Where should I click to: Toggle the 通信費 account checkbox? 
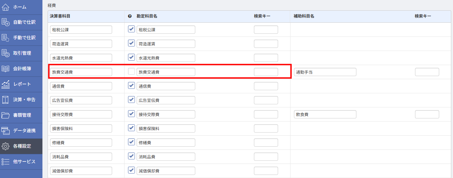point(131,86)
